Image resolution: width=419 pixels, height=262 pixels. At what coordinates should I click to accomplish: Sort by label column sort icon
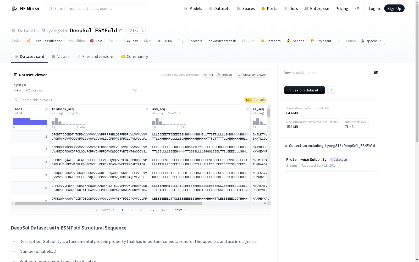click(46, 109)
